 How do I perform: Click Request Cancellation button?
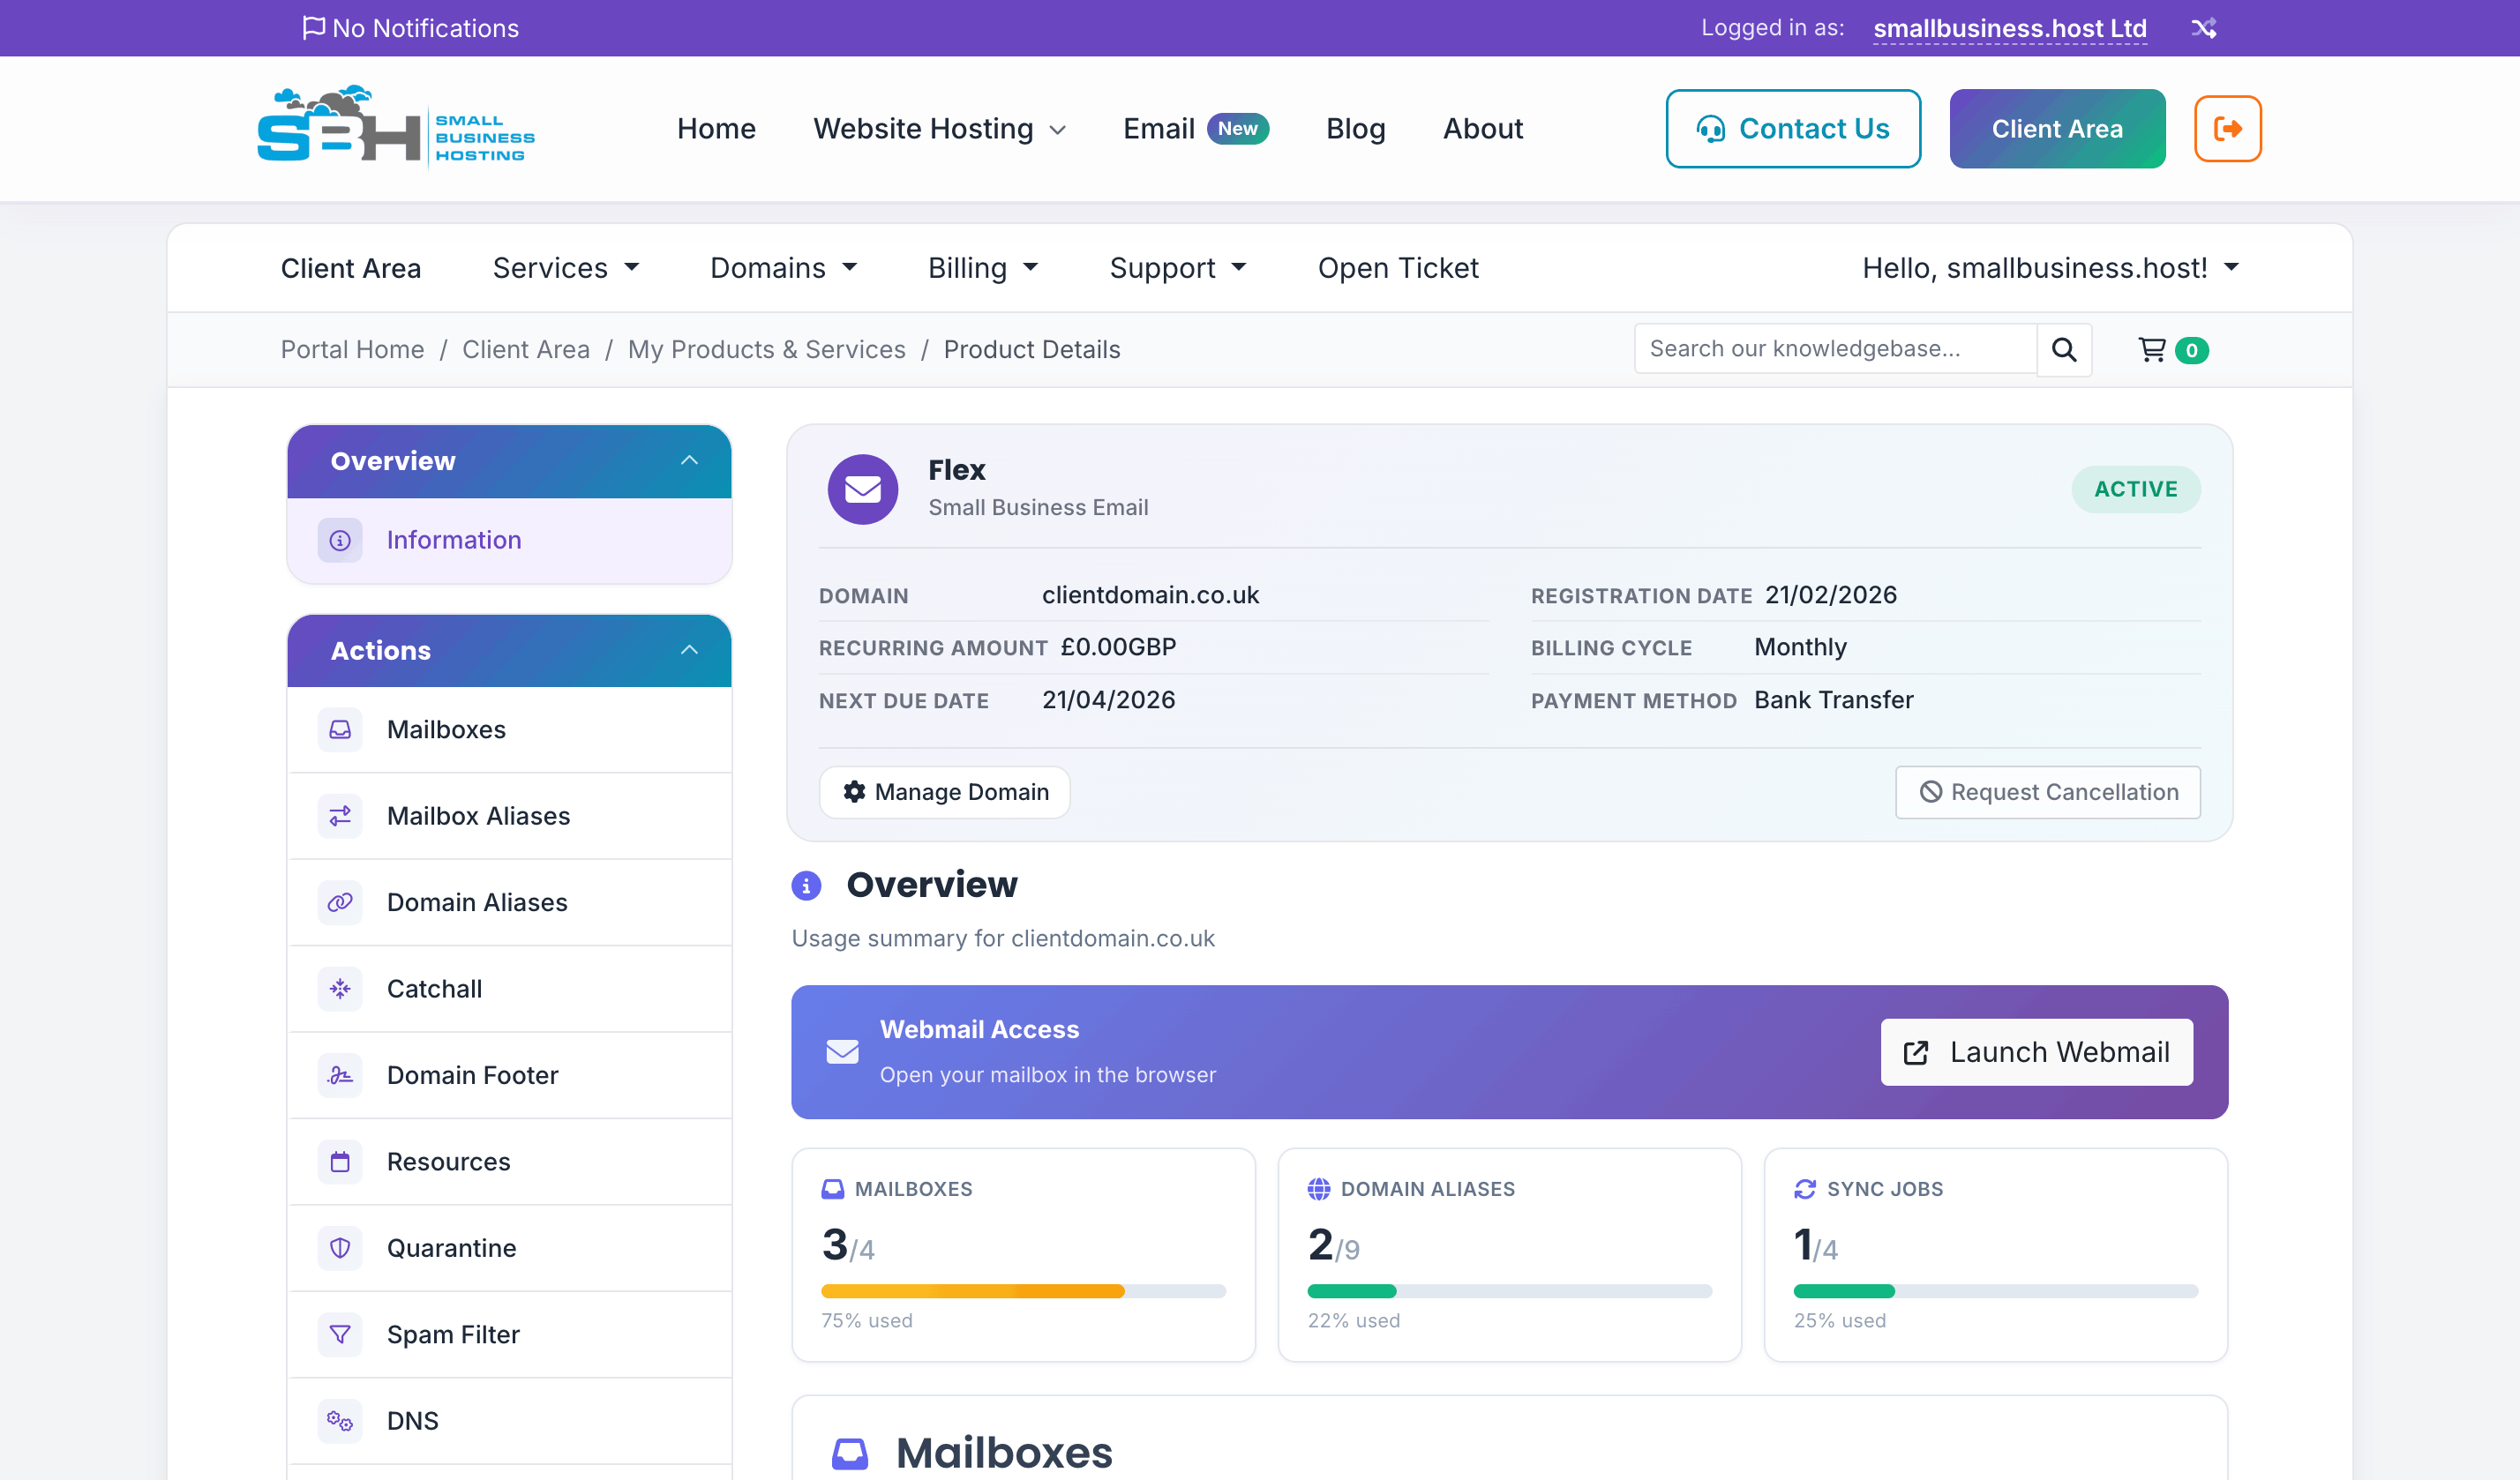click(2047, 792)
